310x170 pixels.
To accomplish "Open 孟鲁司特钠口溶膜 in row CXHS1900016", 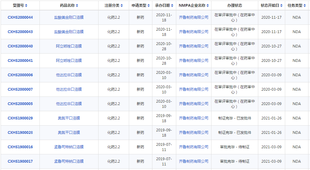I will click(69, 147).
